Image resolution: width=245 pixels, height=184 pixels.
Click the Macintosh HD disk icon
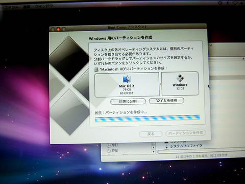point(96,69)
